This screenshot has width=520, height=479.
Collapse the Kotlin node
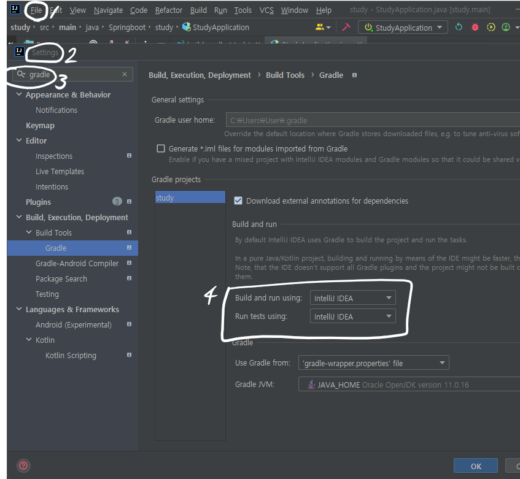click(x=29, y=340)
